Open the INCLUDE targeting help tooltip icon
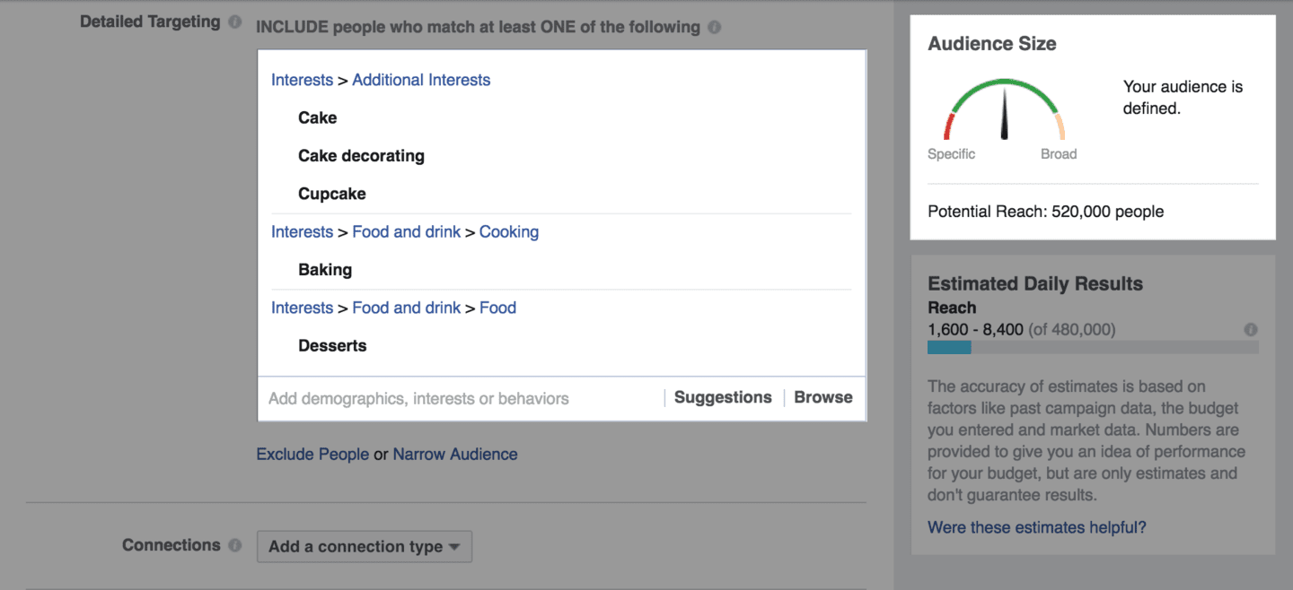Screen dimensions: 1293x590 714,27
